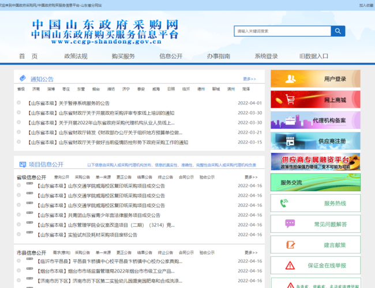Click the store icon on 供应商注册
This screenshot has height=288, width=375.
click(x=290, y=141)
